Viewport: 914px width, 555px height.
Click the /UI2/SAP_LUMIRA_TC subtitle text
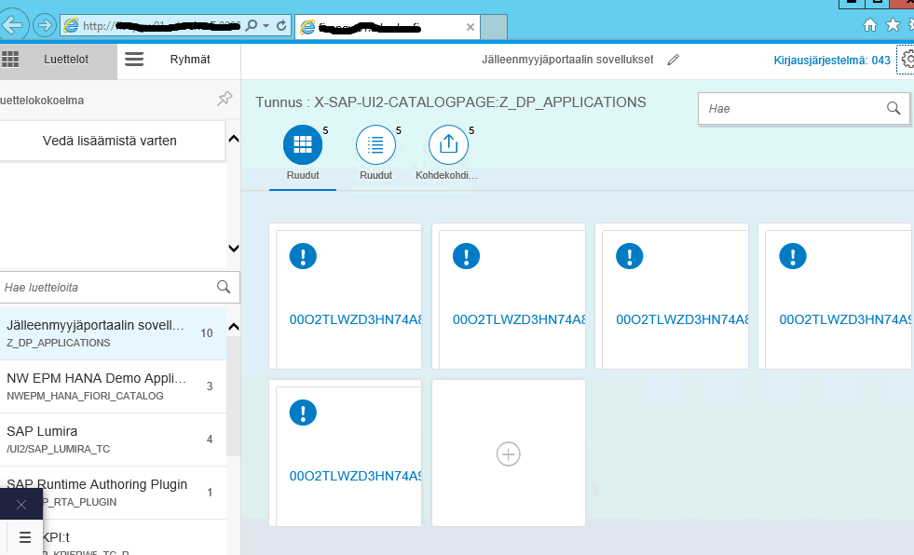59,449
